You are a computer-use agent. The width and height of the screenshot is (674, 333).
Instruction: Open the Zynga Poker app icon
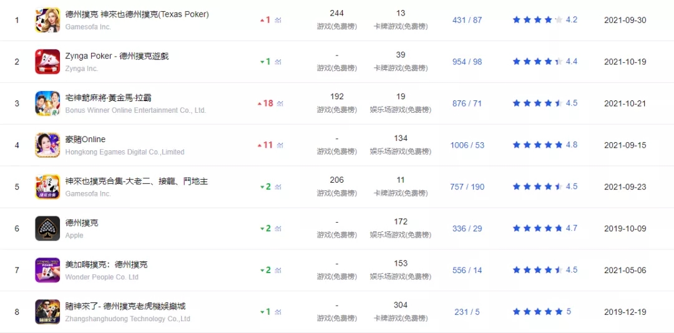click(x=47, y=62)
